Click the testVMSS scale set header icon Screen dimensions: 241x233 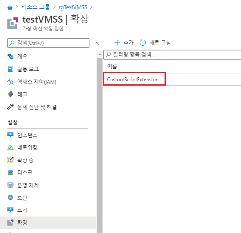click(13, 23)
